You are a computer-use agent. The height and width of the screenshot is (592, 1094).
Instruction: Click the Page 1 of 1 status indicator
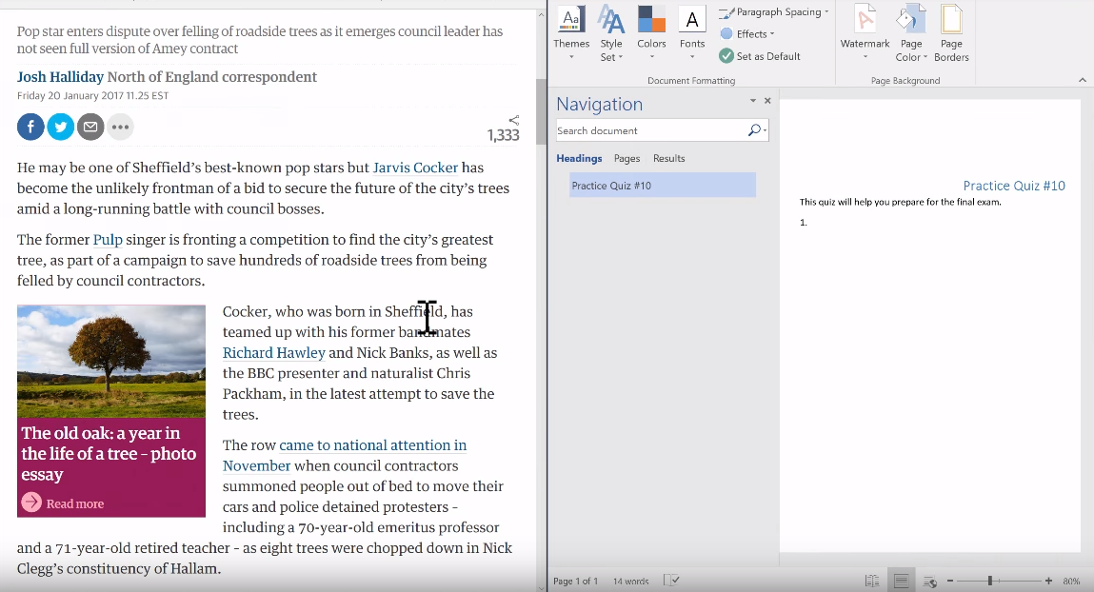click(576, 581)
